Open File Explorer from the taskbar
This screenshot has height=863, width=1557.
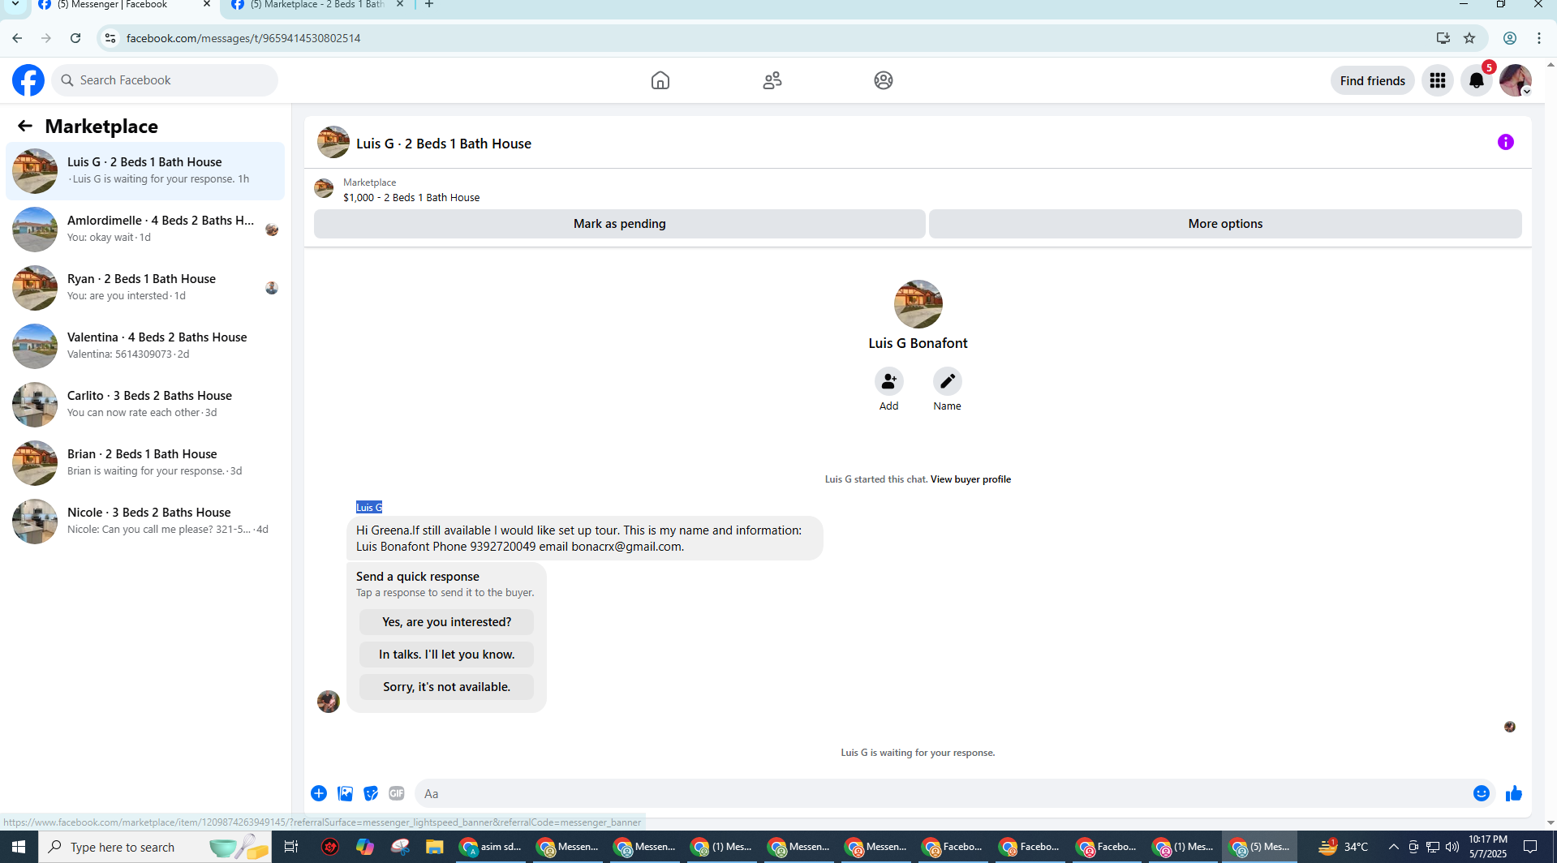[x=435, y=847]
